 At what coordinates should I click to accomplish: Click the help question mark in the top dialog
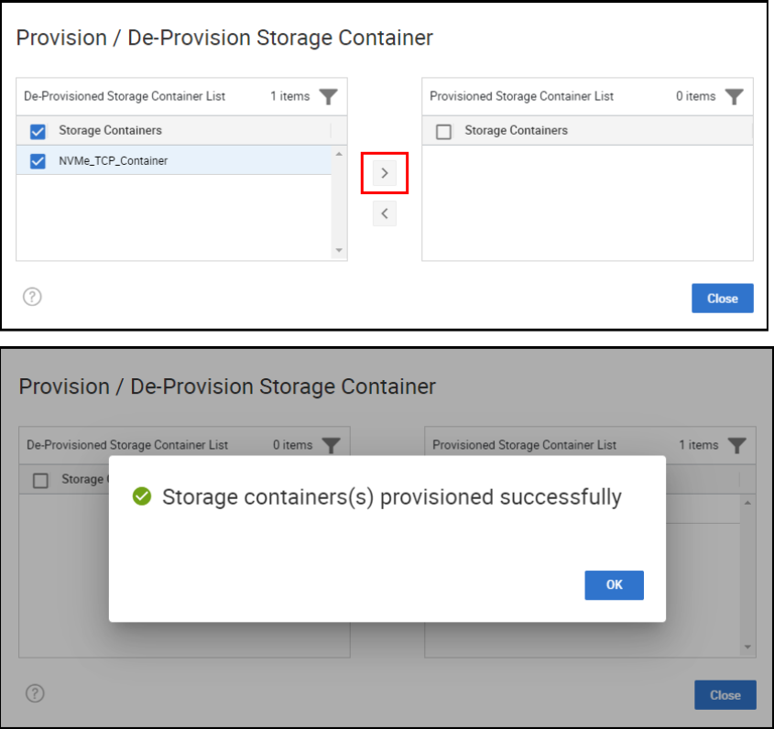pos(32,297)
